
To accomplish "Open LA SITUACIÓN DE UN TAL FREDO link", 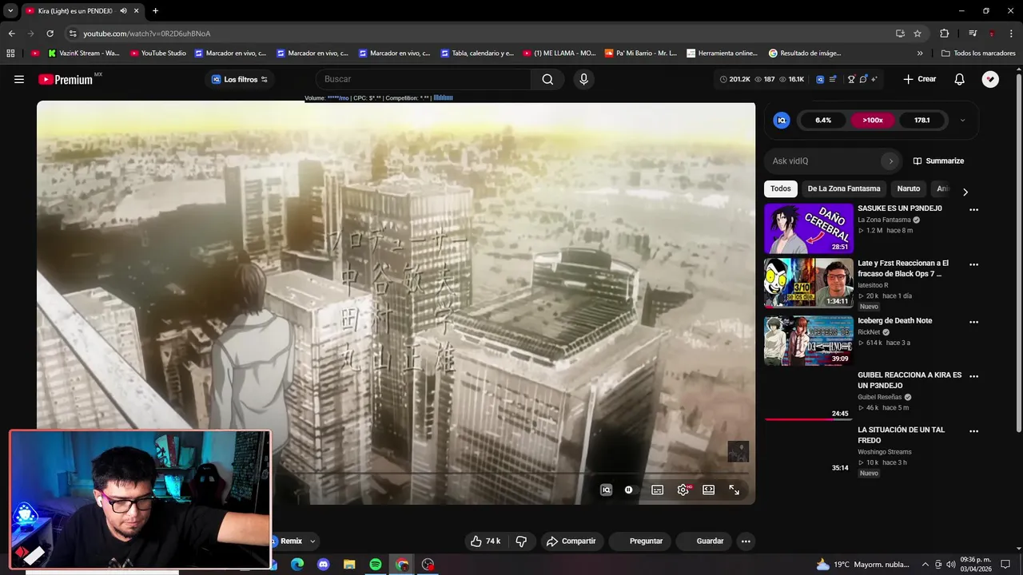I will (902, 435).
